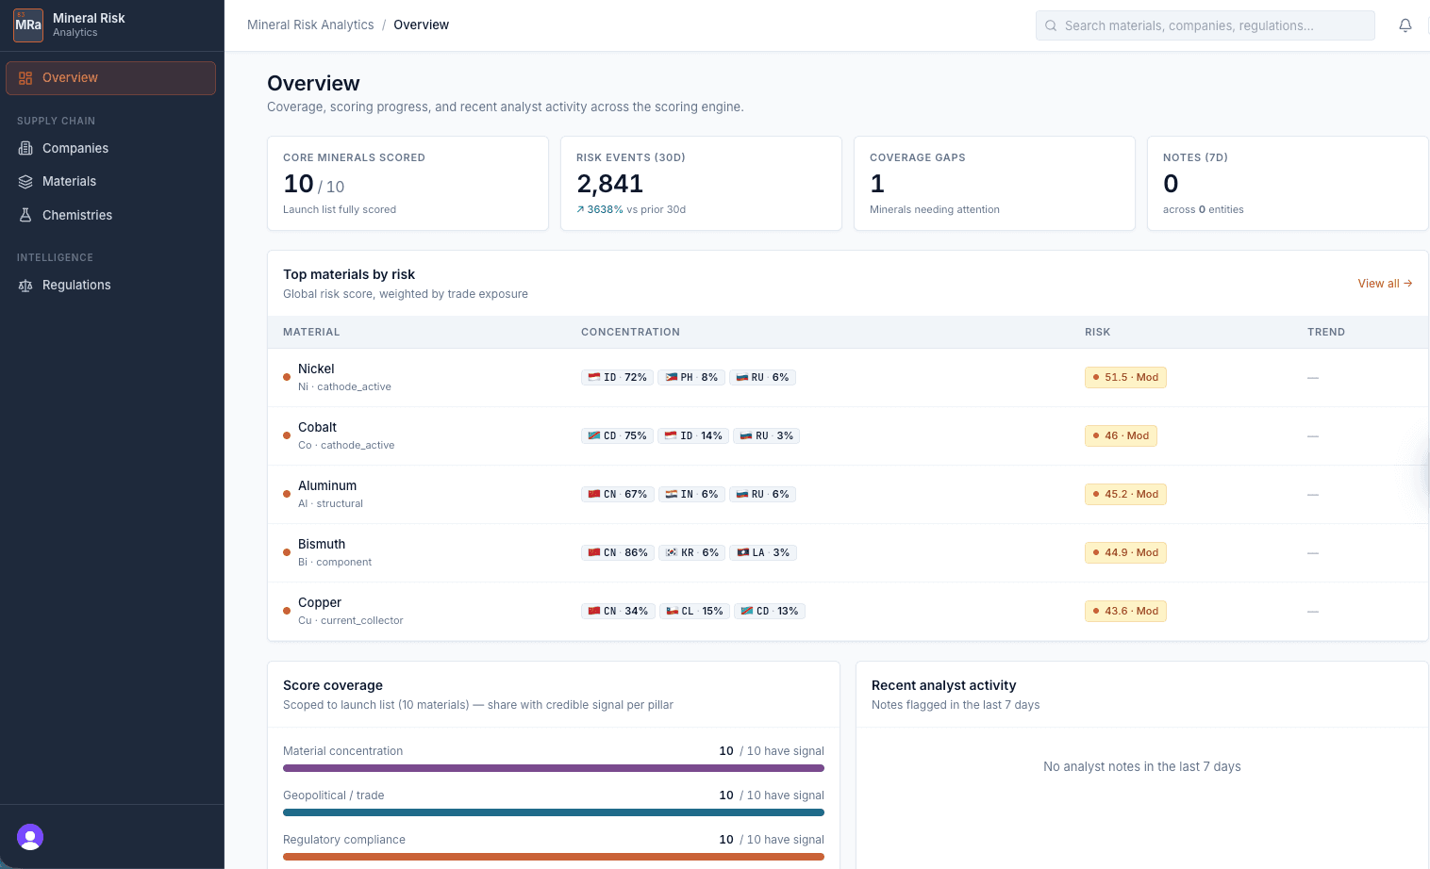The image size is (1430, 869).
Task: Click the Laos flag in Bismuth row
Action: (x=743, y=552)
